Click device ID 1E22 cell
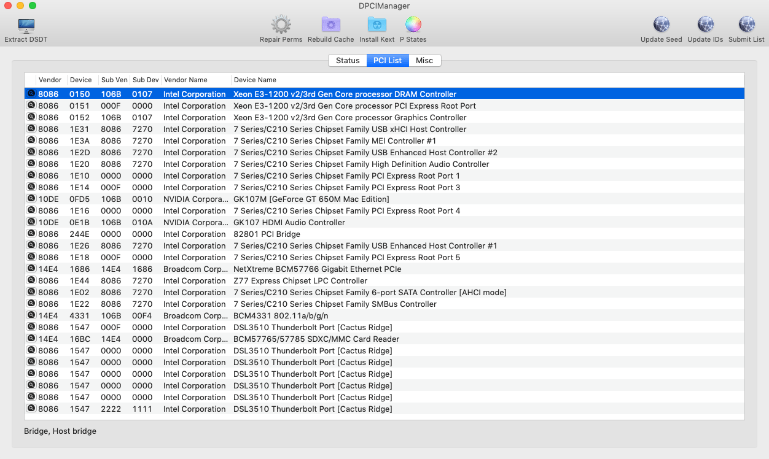 [x=79, y=304]
